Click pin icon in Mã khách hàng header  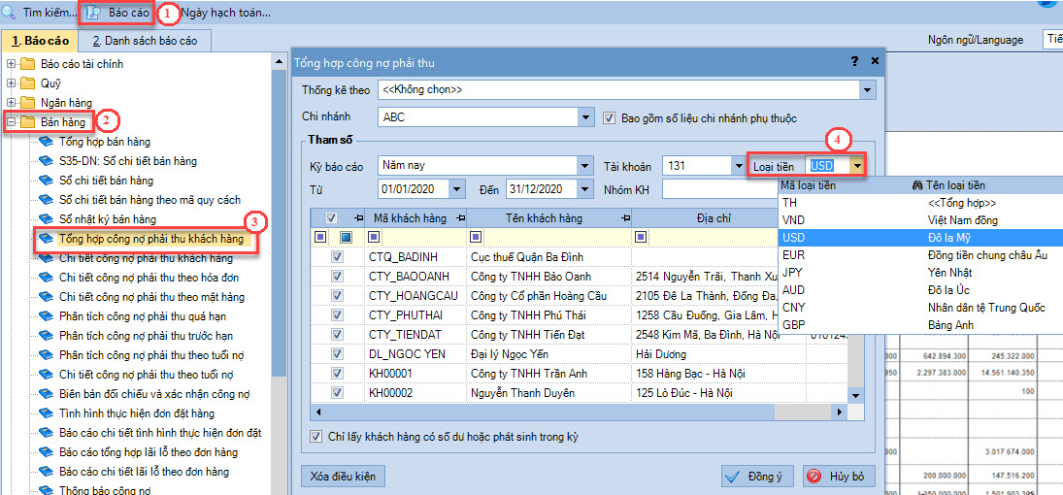pyautogui.click(x=459, y=217)
